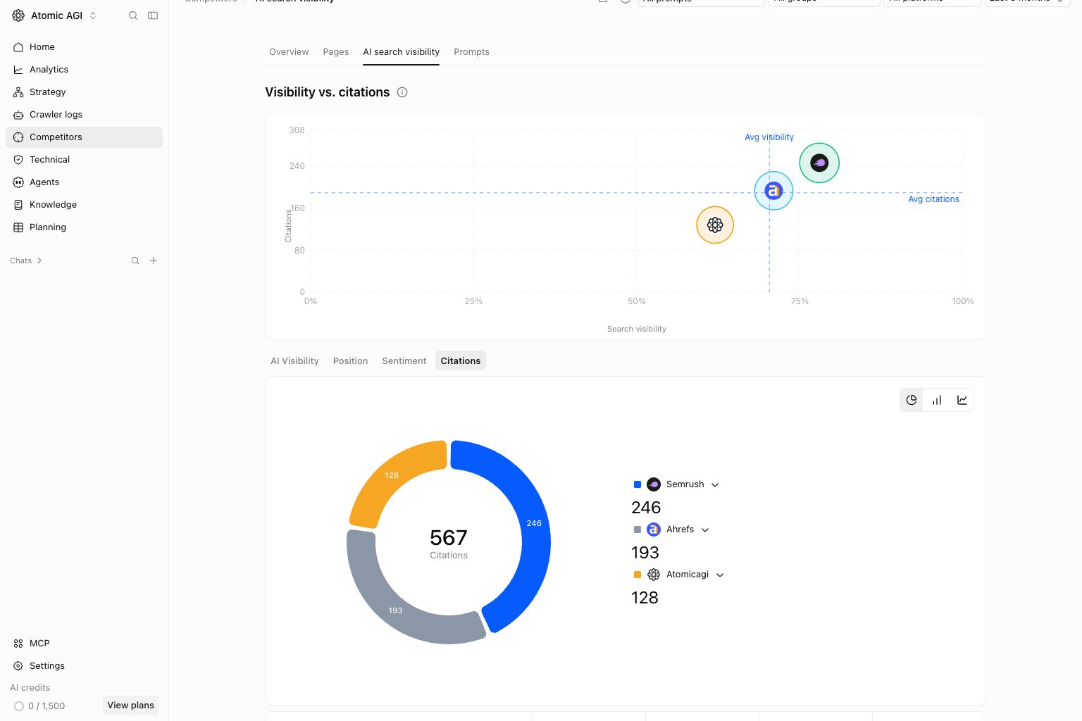The width and height of the screenshot is (1082, 721).
Task: Open the Agents icon in the sidebar
Action: coord(18,182)
